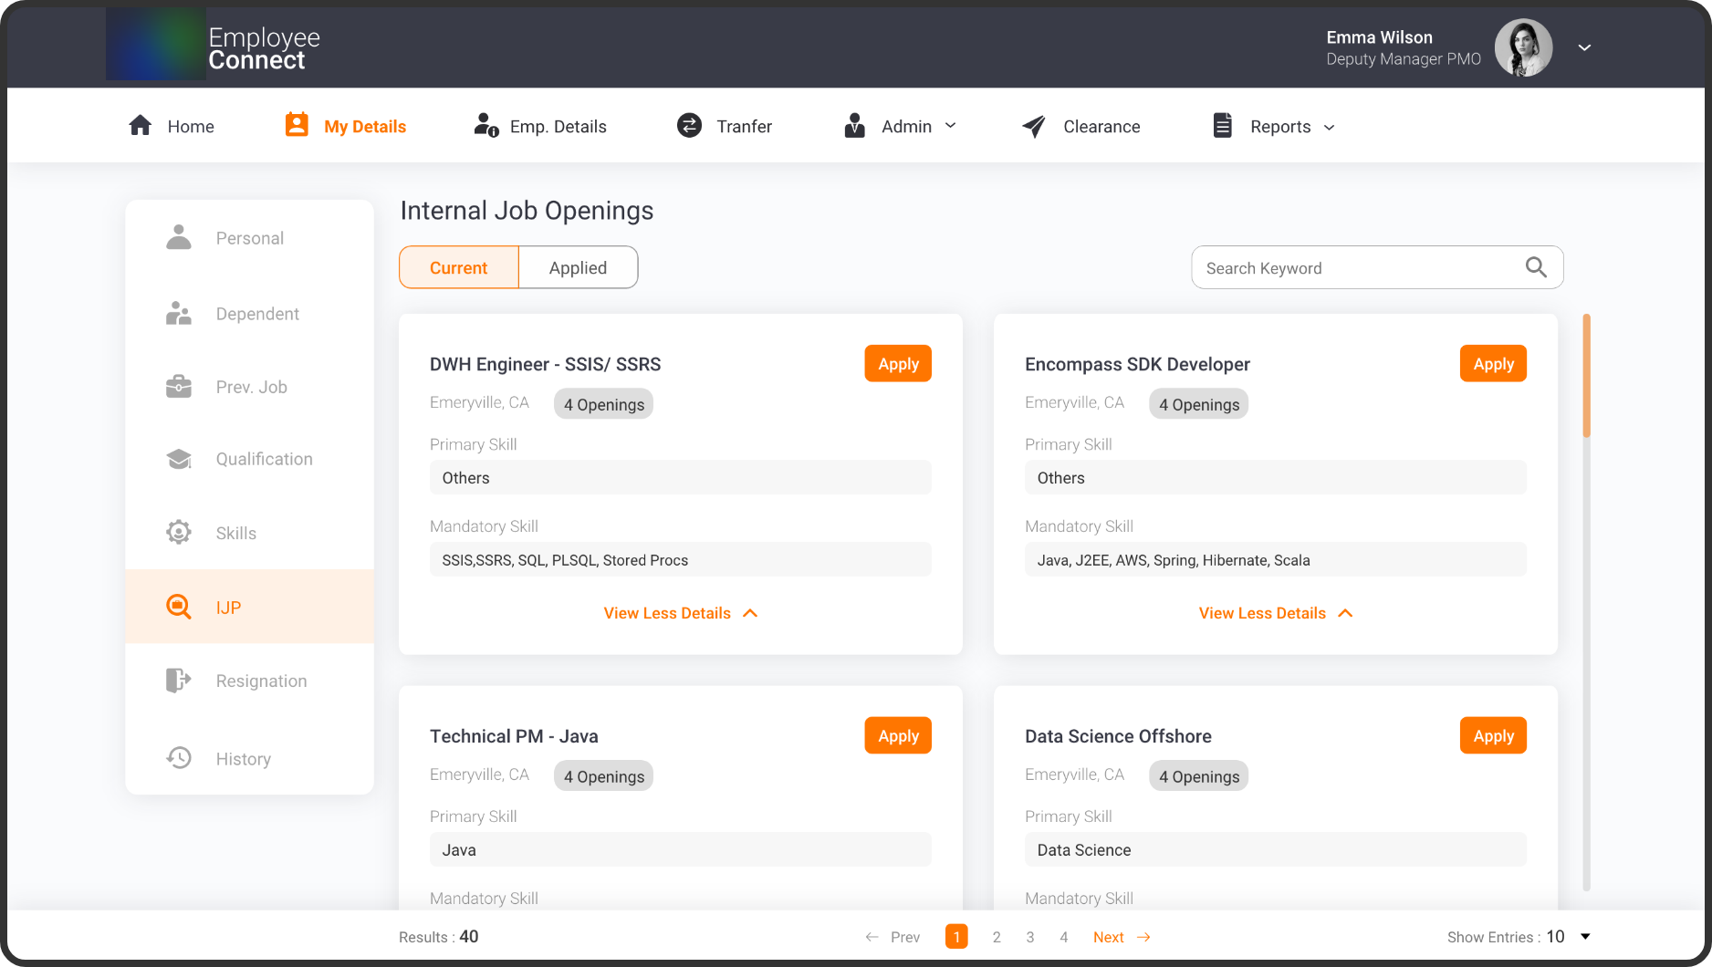Open the user profile dropdown chevron

pos(1585,47)
